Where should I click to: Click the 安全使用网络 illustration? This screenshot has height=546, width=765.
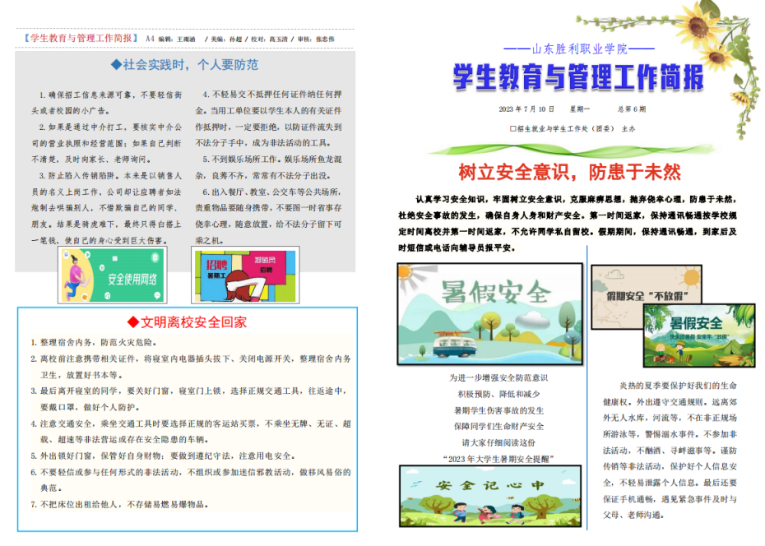click(110, 275)
